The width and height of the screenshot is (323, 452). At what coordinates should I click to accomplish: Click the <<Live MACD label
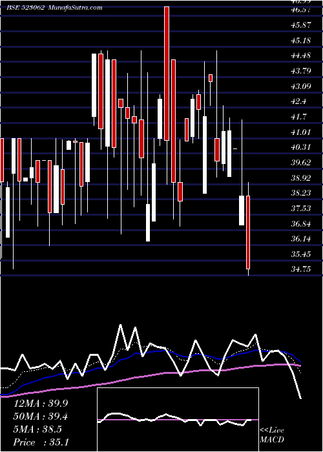(x=272, y=435)
